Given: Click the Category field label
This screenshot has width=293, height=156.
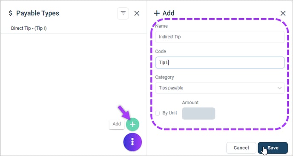Looking at the screenshot, I should (x=164, y=77).
